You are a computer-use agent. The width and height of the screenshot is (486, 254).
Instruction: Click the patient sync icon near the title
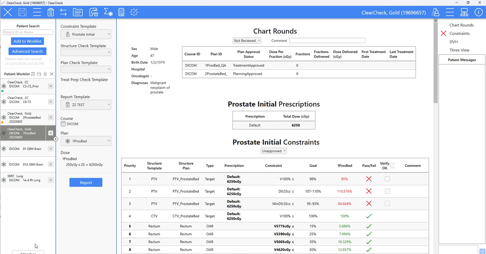(435, 12)
